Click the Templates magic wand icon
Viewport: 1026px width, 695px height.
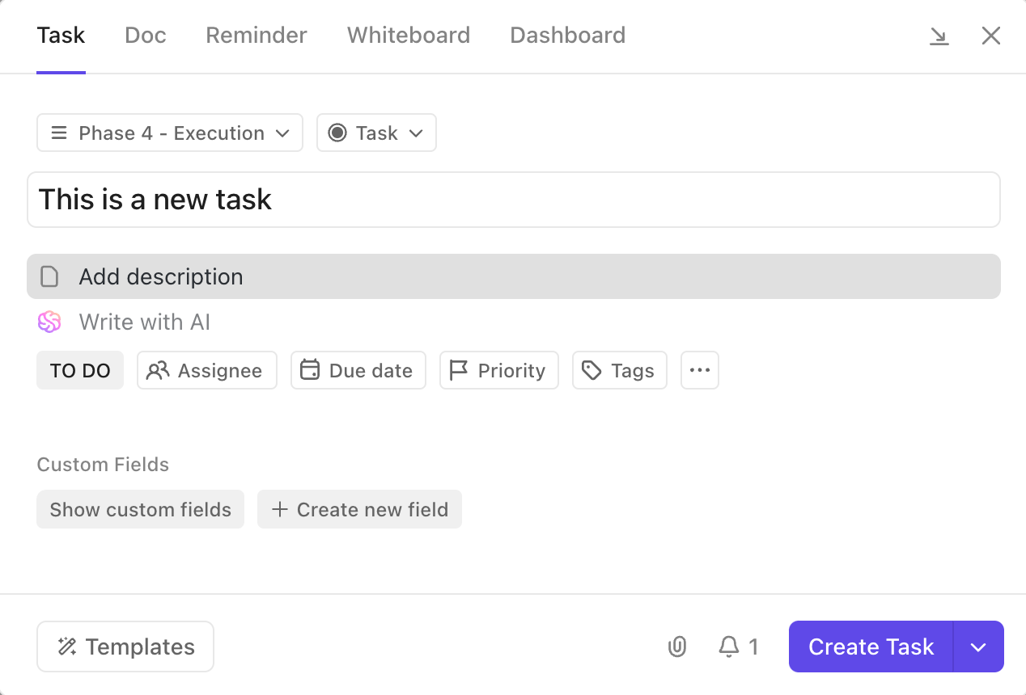point(67,647)
